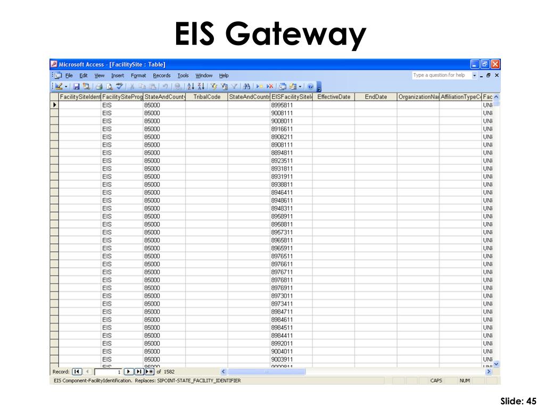Open the Help menu

click(x=224, y=76)
